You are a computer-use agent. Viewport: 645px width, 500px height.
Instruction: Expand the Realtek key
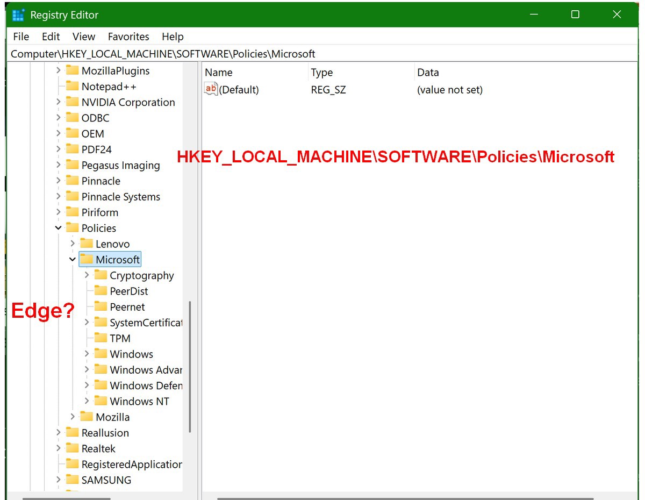[59, 448]
